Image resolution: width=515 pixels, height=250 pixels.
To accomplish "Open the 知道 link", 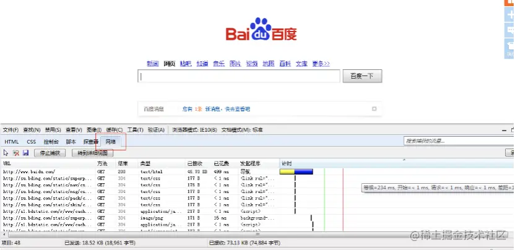I will tap(202, 64).
